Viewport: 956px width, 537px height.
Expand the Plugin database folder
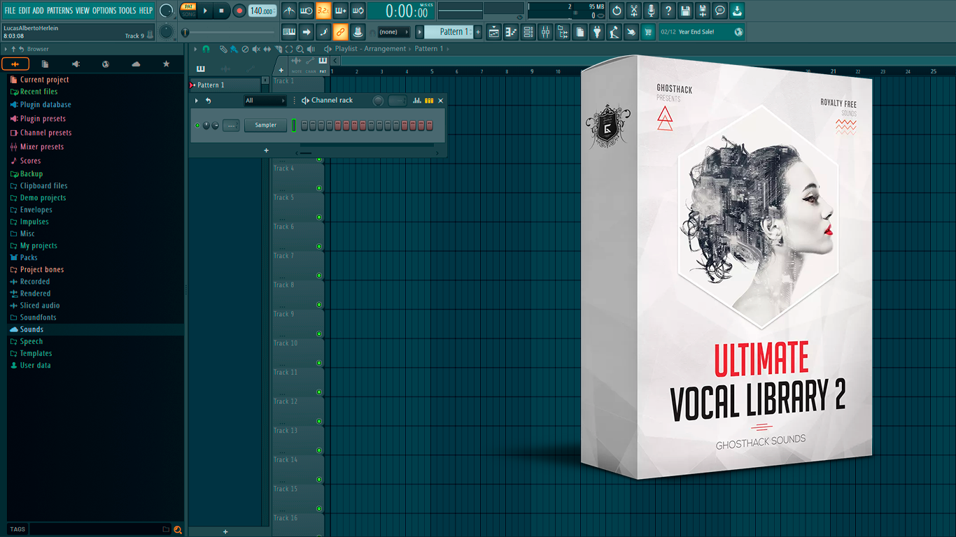[45, 105]
